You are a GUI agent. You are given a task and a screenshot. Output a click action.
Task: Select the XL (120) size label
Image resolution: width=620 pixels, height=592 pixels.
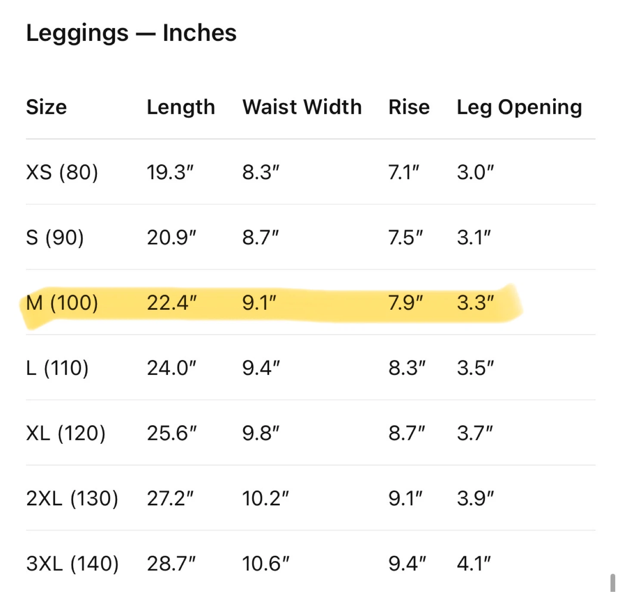tap(66, 433)
